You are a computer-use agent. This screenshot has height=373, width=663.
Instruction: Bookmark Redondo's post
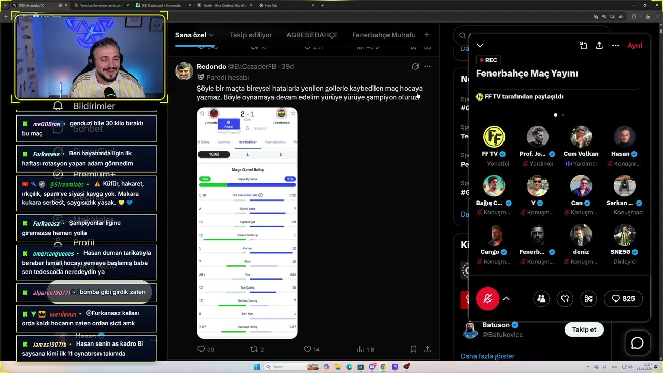pyautogui.click(x=413, y=349)
